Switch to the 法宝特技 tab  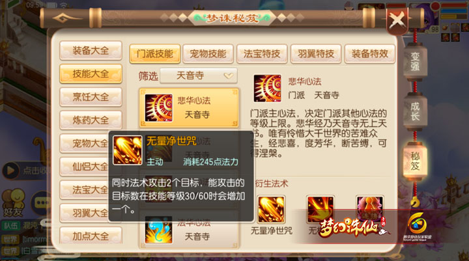[x=262, y=54]
